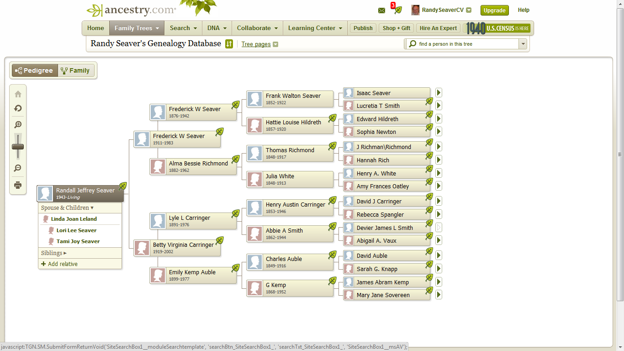Click the Upgrade button
The image size is (624, 351).
494,10
